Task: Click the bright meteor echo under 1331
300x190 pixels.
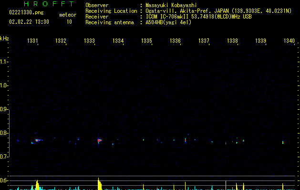Action: 38,140
